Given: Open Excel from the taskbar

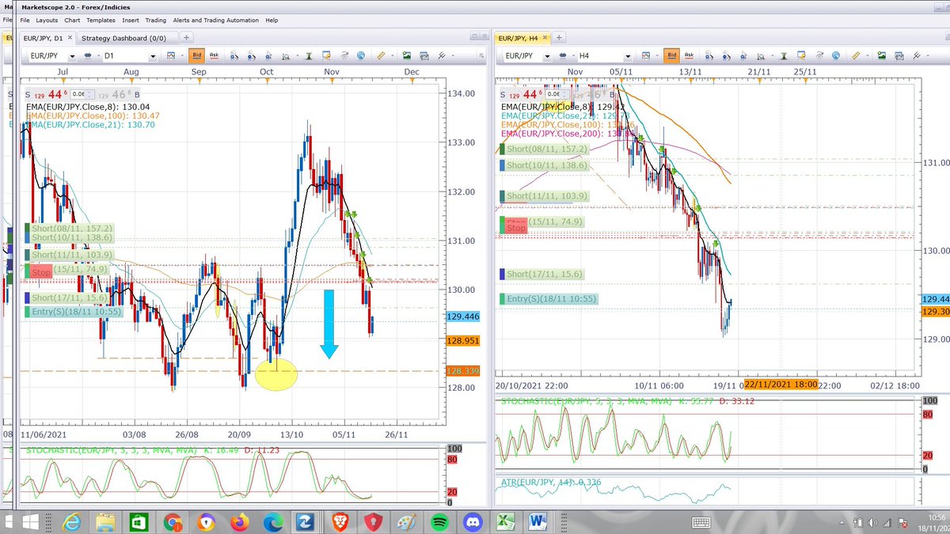Looking at the screenshot, I should tap(507, 522).
